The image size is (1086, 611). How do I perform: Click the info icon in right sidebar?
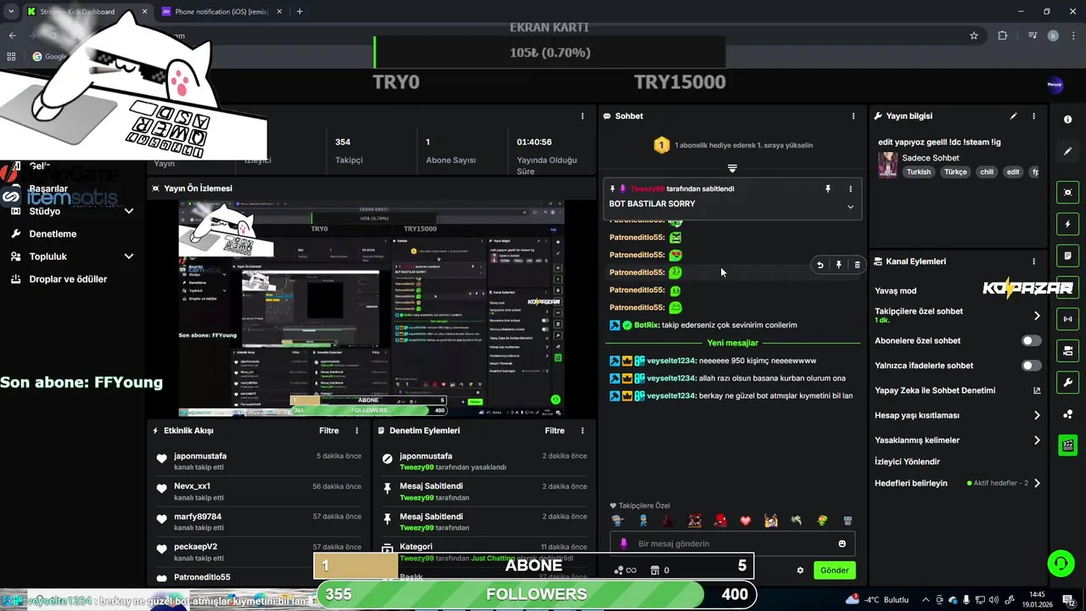1068,120
